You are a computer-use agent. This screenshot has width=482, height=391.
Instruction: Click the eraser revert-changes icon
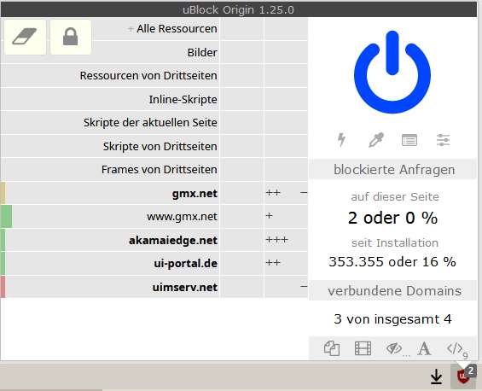coord(25,37)
